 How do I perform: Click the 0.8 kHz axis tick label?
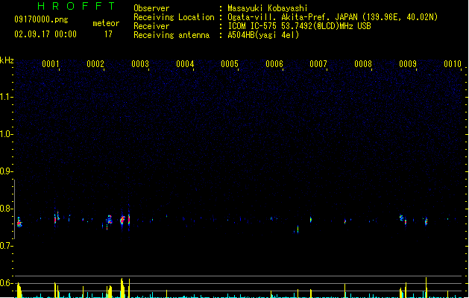(x=6, y=209)
